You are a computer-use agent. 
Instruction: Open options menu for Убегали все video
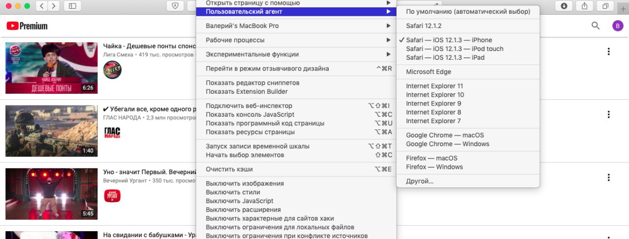(609, 114)
